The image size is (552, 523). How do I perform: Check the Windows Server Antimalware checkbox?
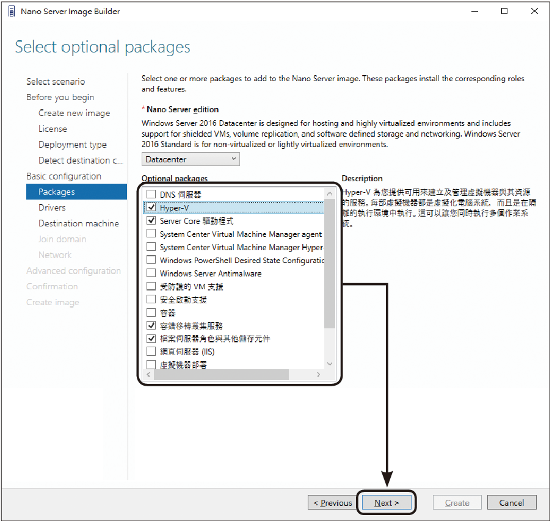click(x=151, y=273)
